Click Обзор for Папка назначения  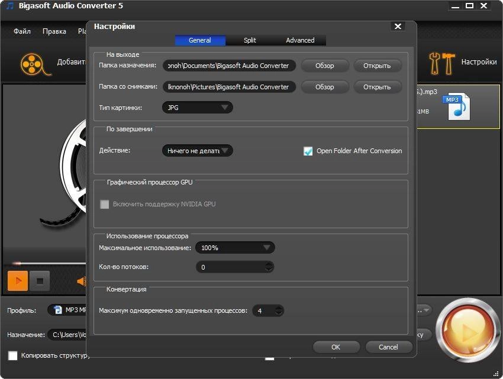click(325, 66)
